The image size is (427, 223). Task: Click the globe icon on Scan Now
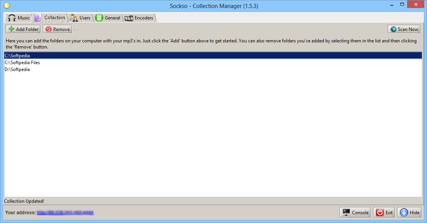(393, 29)
